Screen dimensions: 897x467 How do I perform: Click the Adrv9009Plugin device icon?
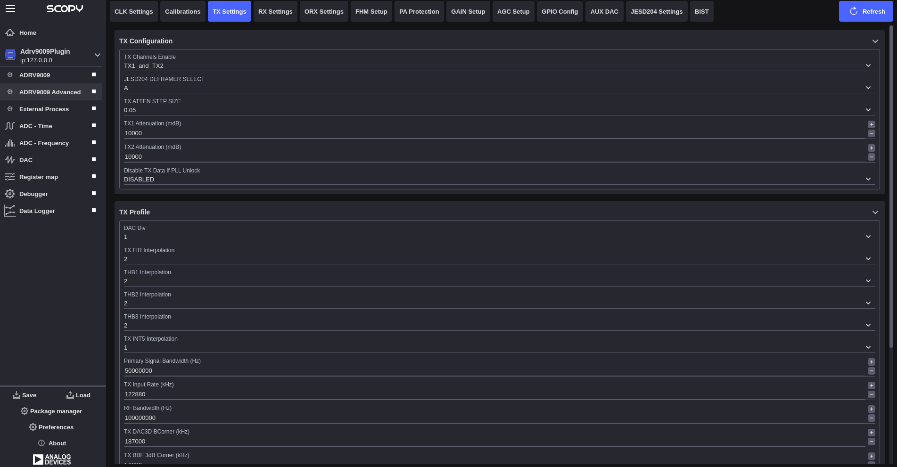(10, 55)
